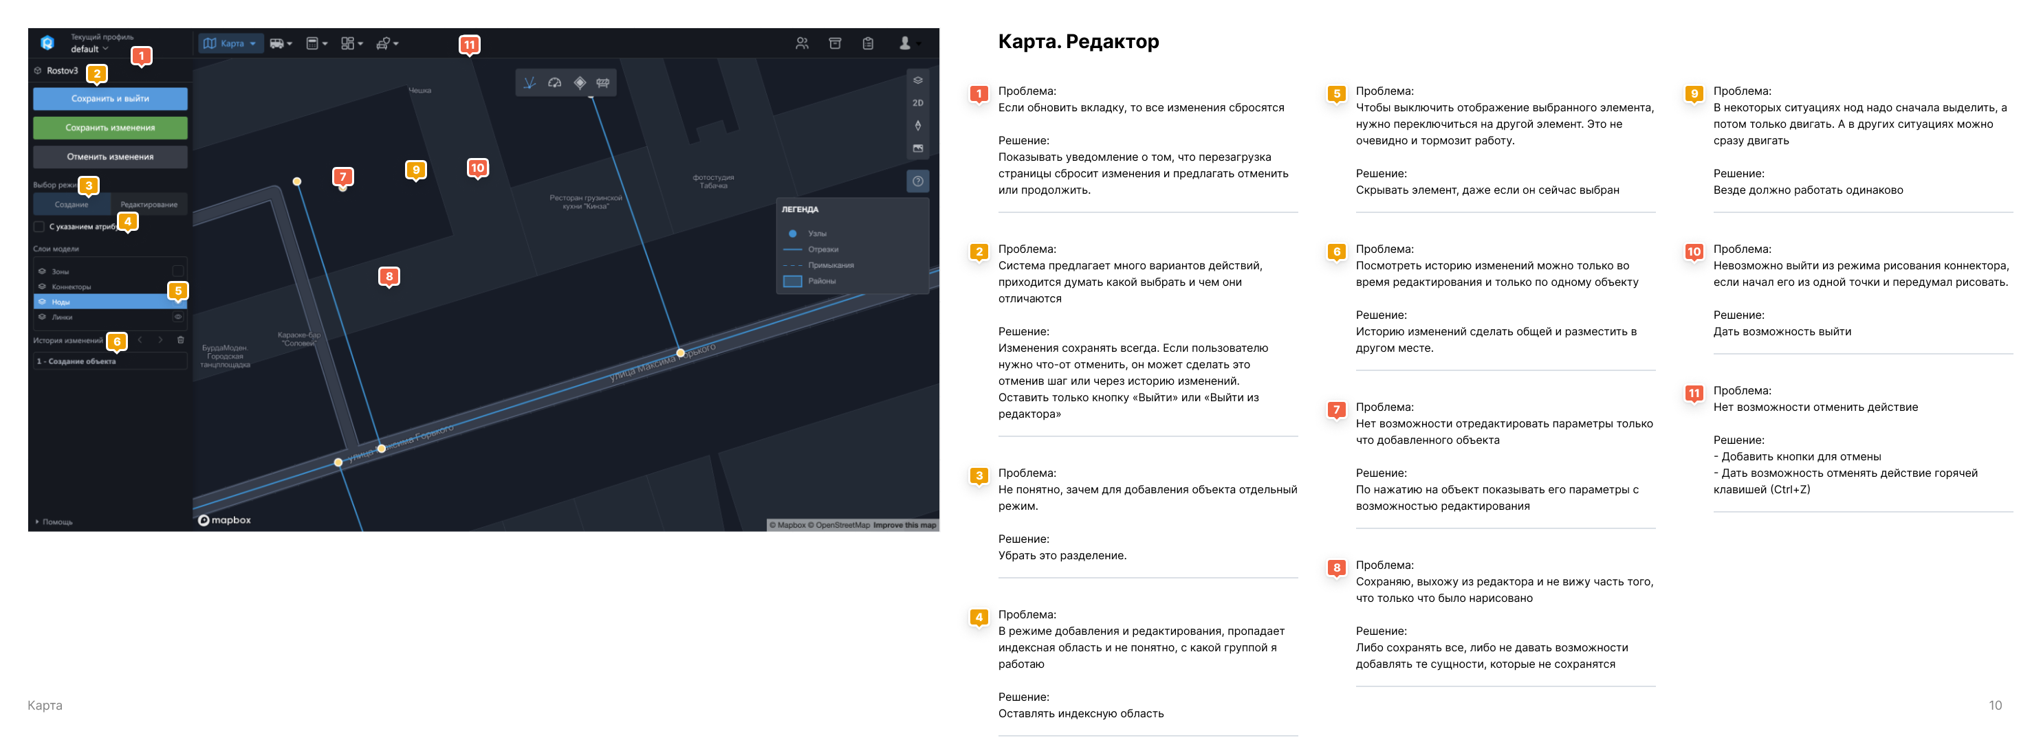Click the mapbox logo link

[226, 520]
